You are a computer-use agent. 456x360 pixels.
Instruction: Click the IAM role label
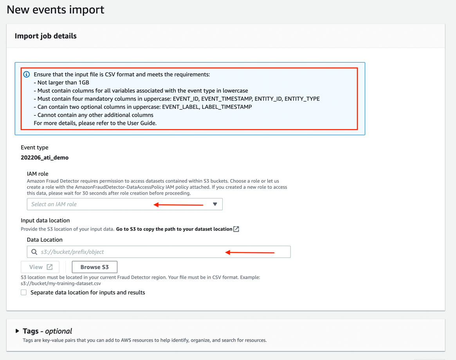click(x=38, y=174)
